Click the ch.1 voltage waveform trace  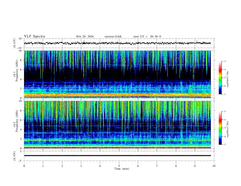tap(117, 43)
